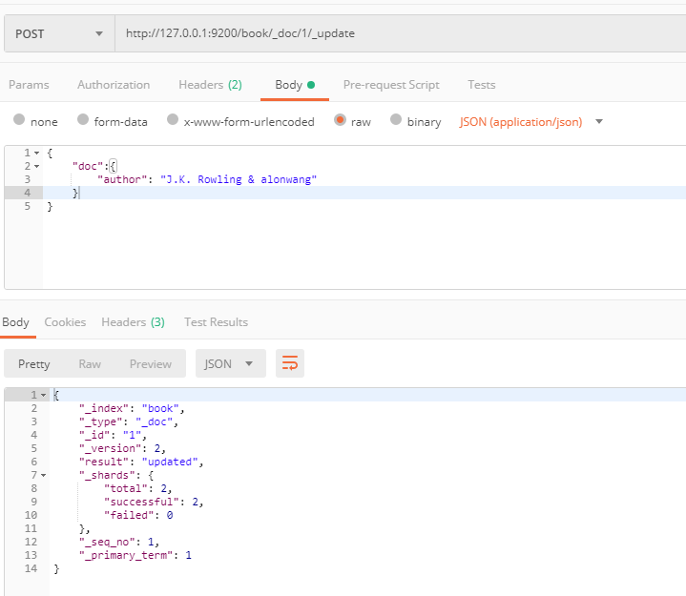Collapse the "_shards" fold arrow

43,475
